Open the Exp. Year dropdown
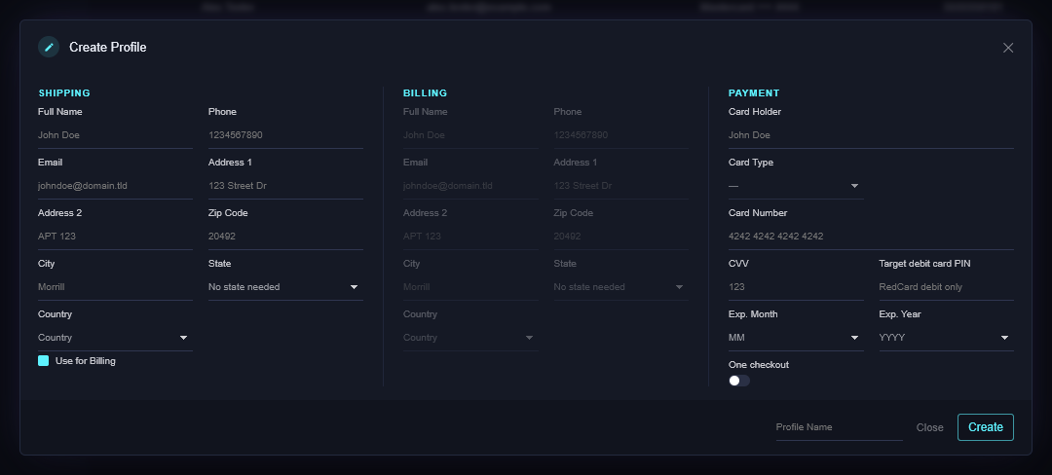Screen dimensions: 1052x475 pos(946,338)
